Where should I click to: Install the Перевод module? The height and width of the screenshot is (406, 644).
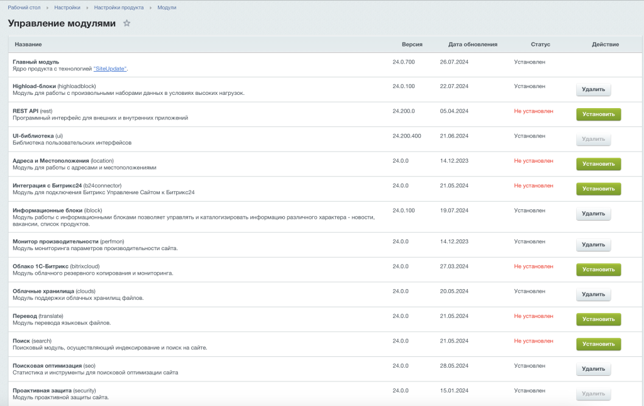(599, 319)
